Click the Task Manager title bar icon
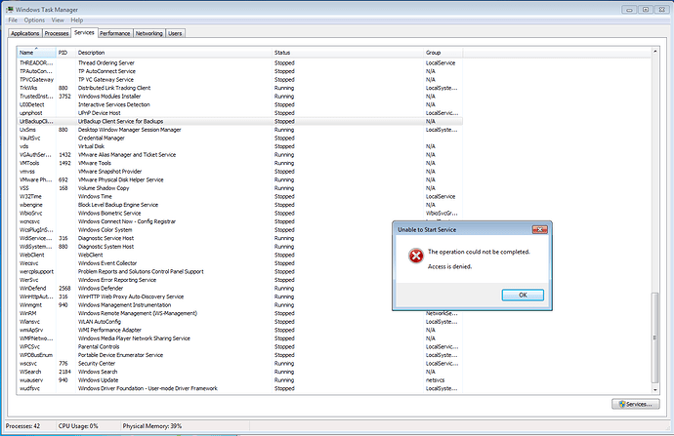674x436 pixels. [x=10, y=9]
